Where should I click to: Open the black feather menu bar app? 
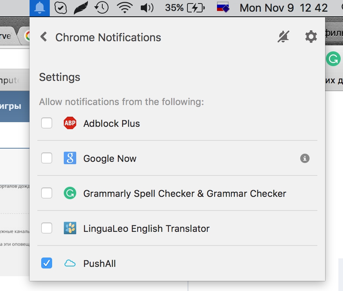point(81,8)
